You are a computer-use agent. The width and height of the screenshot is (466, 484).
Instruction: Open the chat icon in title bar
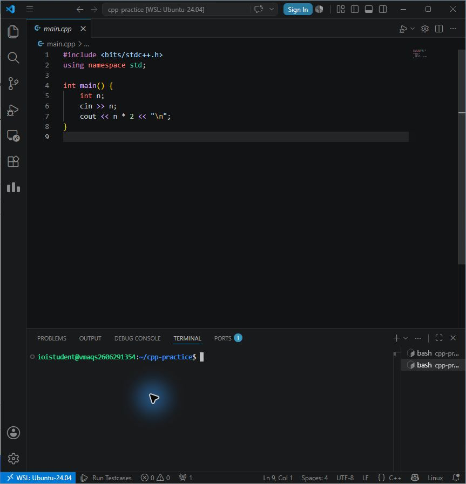(259, 9)
